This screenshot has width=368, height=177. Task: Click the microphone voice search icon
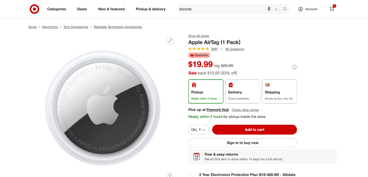coord(269,9)
